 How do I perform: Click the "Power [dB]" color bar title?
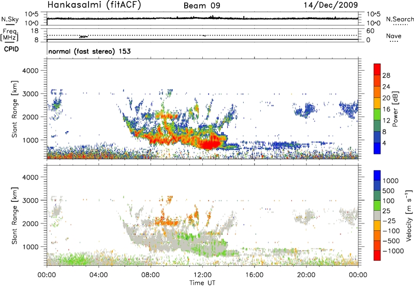395,109
